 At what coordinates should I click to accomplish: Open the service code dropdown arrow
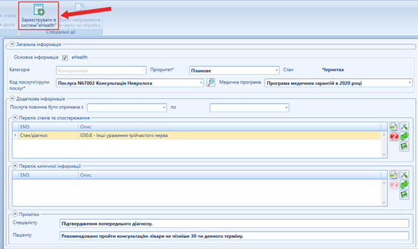[x=201, y=83]
